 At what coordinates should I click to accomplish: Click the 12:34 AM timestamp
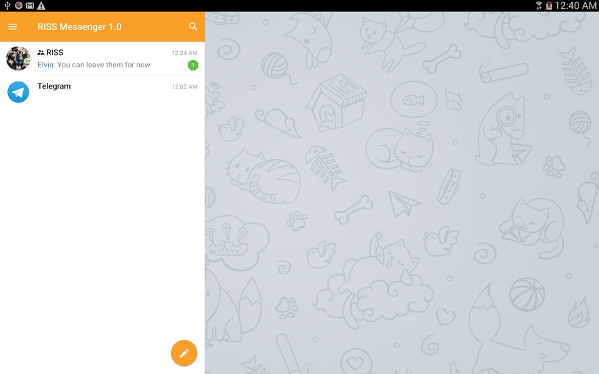click(x=185, y=53)
